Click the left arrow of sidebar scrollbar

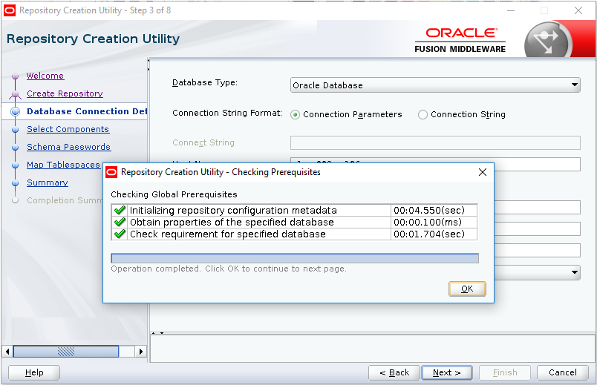[x=8, y=351]
